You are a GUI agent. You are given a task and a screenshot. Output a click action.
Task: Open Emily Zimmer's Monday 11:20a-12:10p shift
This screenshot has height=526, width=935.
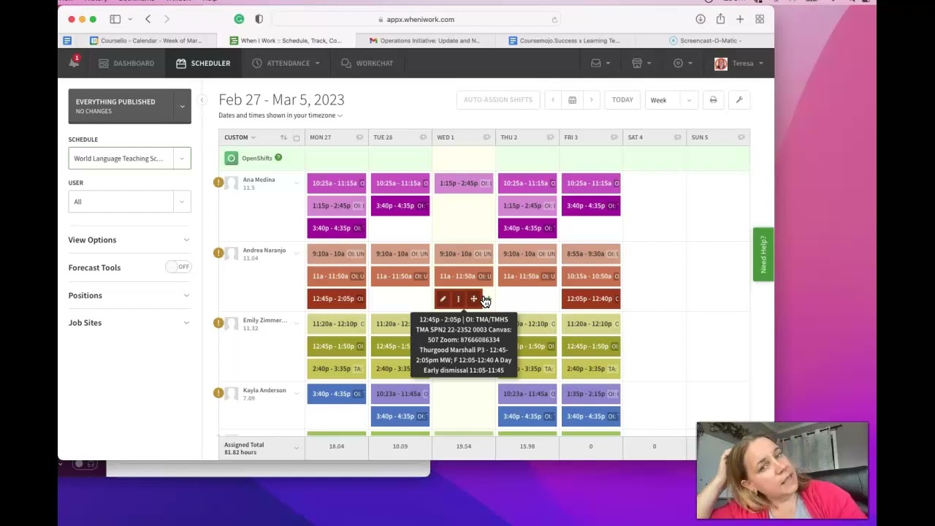click(337, 324)
